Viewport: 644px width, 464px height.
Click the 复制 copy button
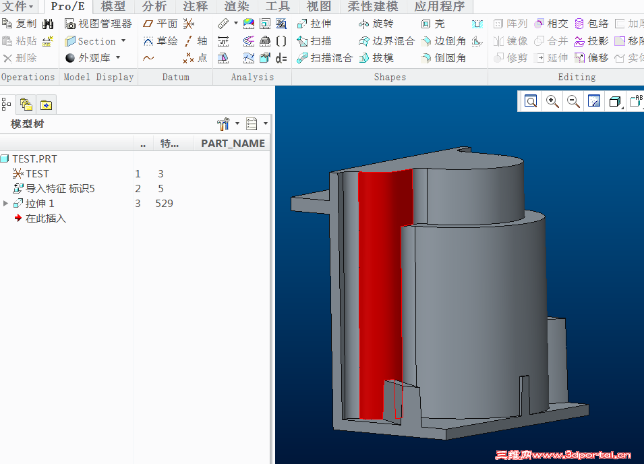pos(20,24)
